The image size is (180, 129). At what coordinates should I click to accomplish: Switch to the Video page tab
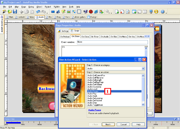pos(31,17)
